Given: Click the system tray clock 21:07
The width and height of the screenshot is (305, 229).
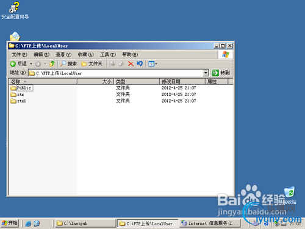Looking at the screenshot, I should coord(295,224).
